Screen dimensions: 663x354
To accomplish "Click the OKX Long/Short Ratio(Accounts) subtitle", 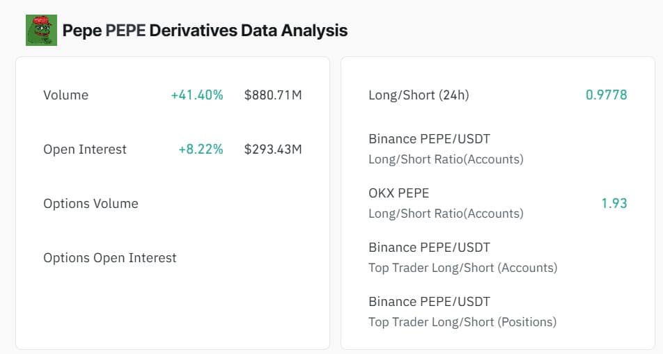I will coord(446,214).
